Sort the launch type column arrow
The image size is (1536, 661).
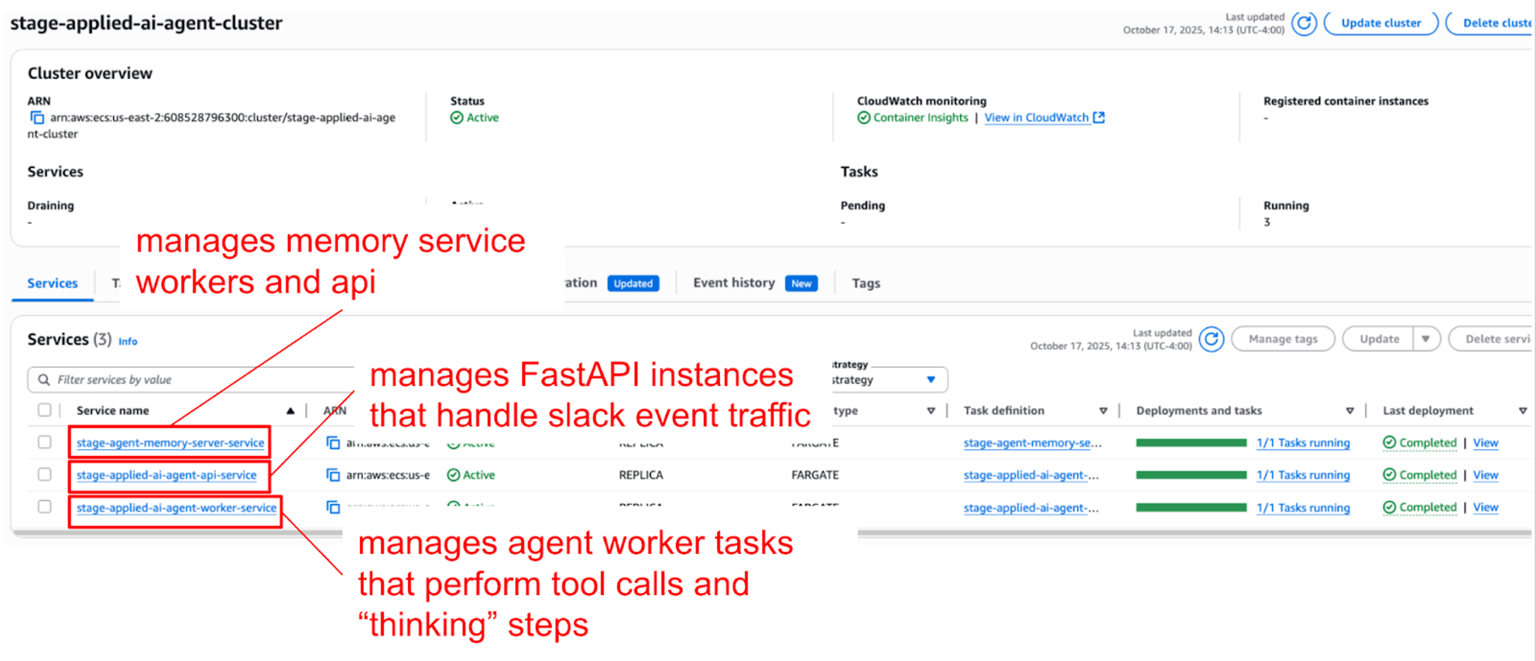(931, 410)
